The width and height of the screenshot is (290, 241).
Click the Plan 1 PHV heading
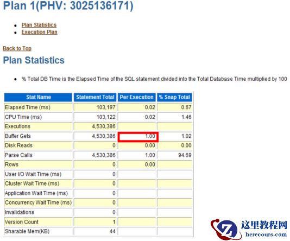pos(68,6)
